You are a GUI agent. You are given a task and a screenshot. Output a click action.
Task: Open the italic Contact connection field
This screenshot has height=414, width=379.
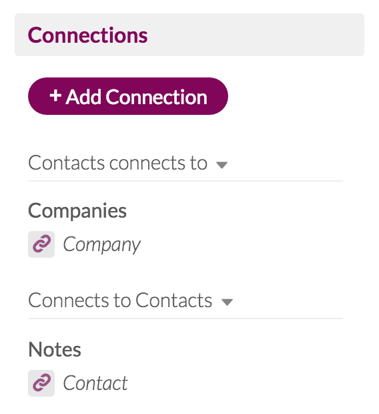pyautogui.click(x=95, y=383)
